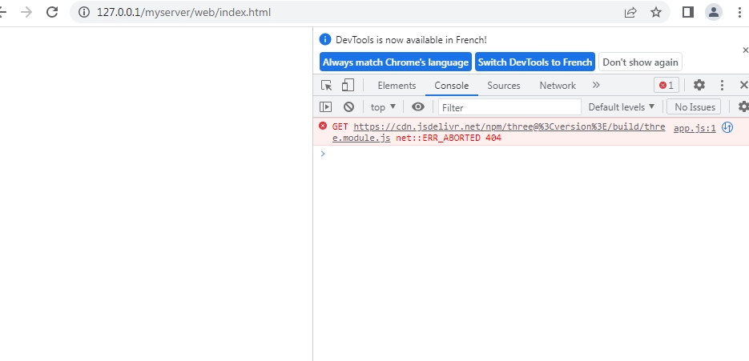Click the net::ERR_ABORTED 404 error text

pos(449,138)
